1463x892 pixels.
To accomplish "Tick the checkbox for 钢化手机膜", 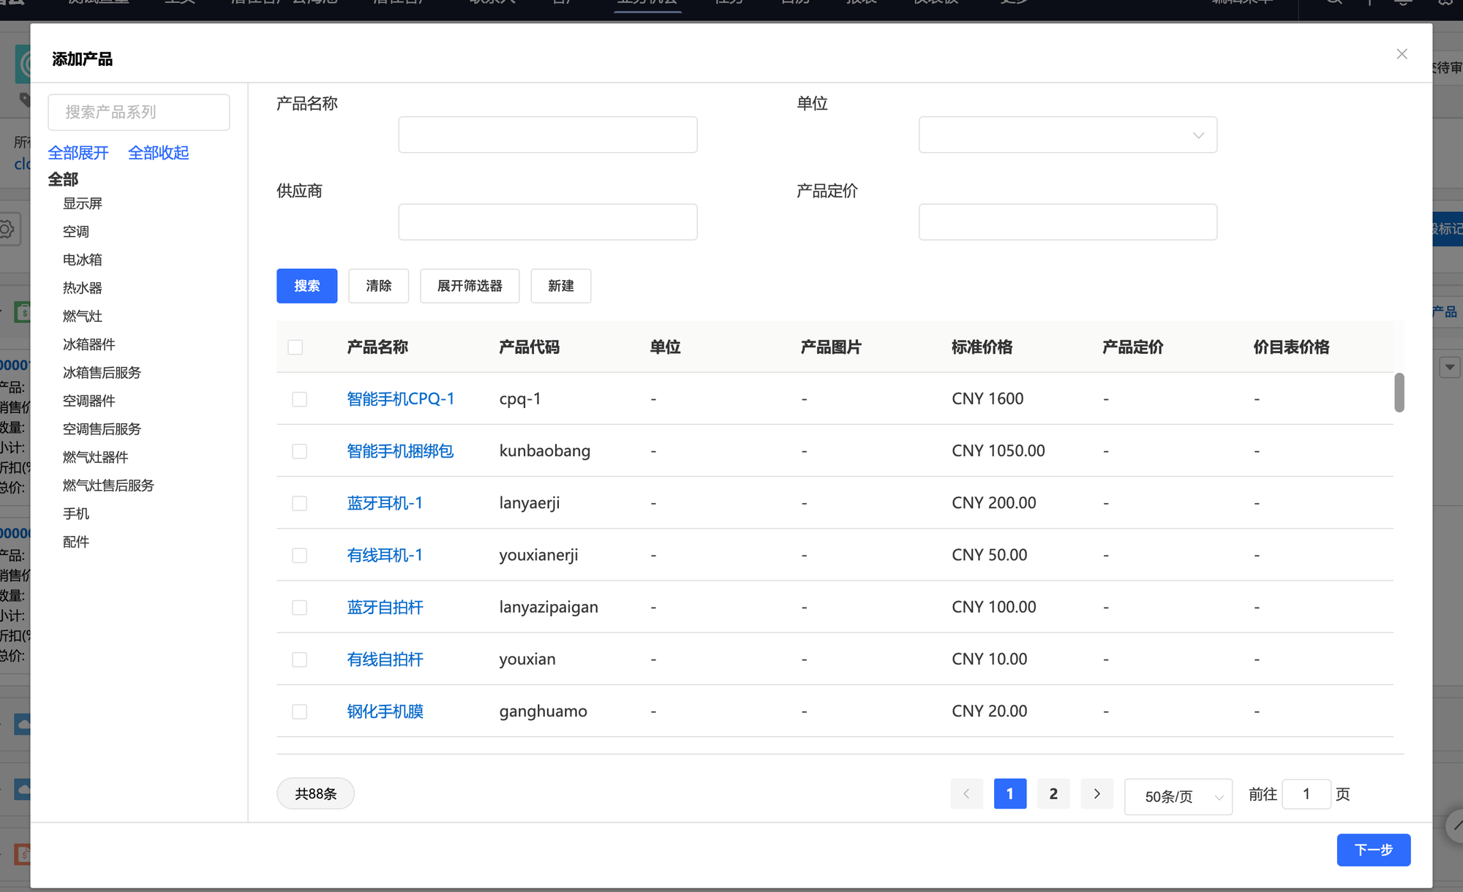I will coord(299,712).
